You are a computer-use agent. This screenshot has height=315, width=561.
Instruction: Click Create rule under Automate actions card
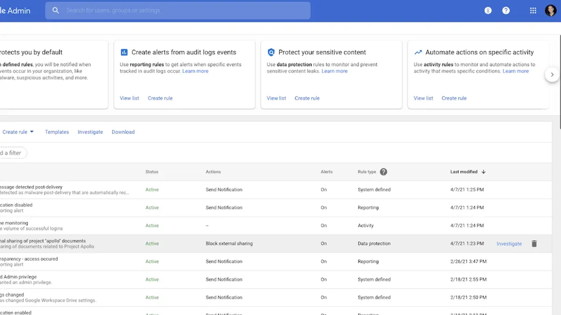click(x=454, y=98)
